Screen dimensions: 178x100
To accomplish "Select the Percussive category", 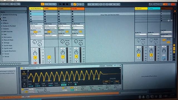I will [8, 37].
